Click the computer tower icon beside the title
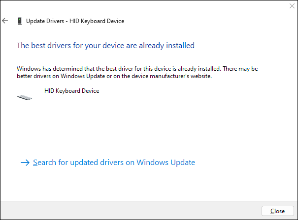Screen dimensions: 298x220 click(x=20, y=21)
